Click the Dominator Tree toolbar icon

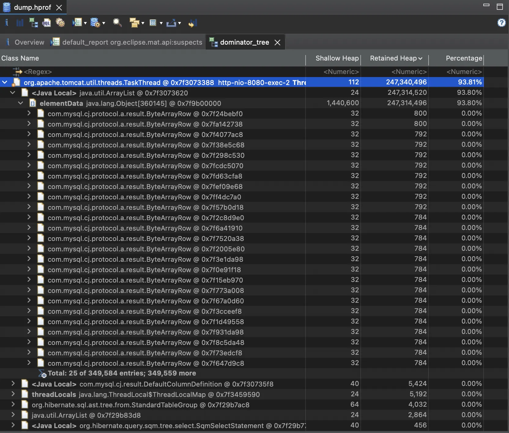(33, 23)
